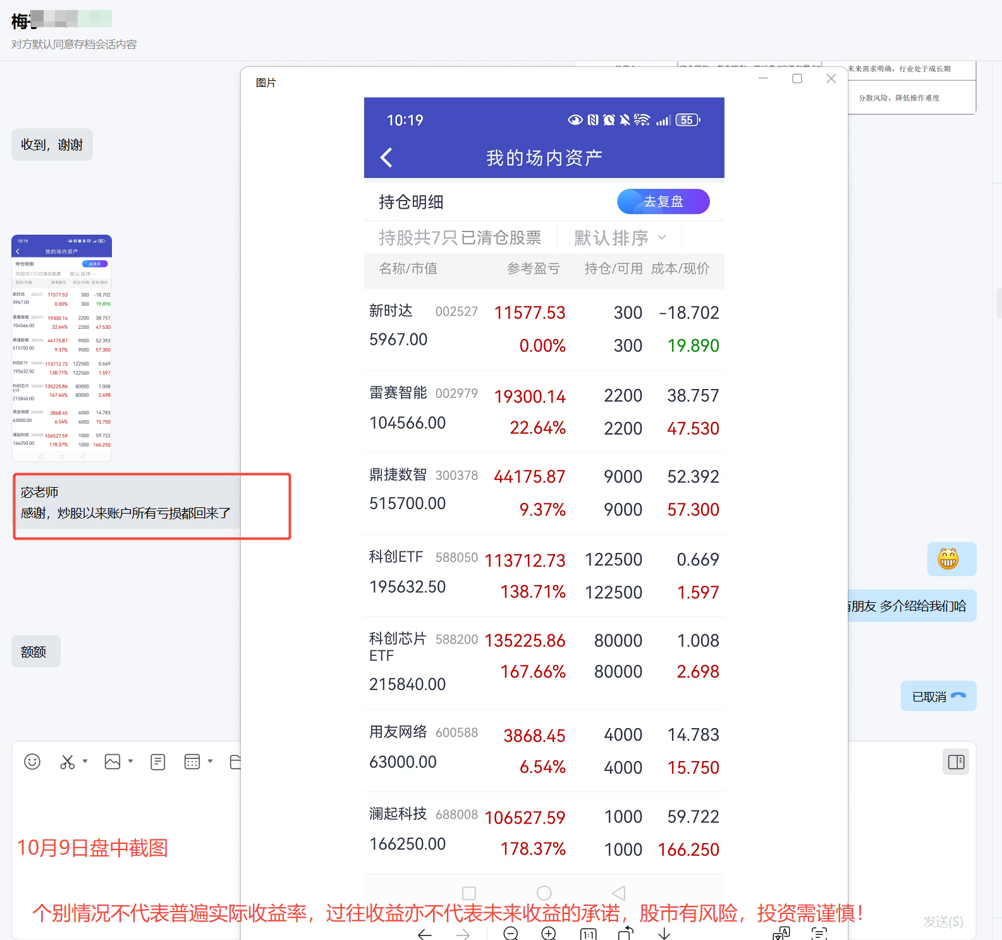Close the image viewer window

[x=831, y=78]
